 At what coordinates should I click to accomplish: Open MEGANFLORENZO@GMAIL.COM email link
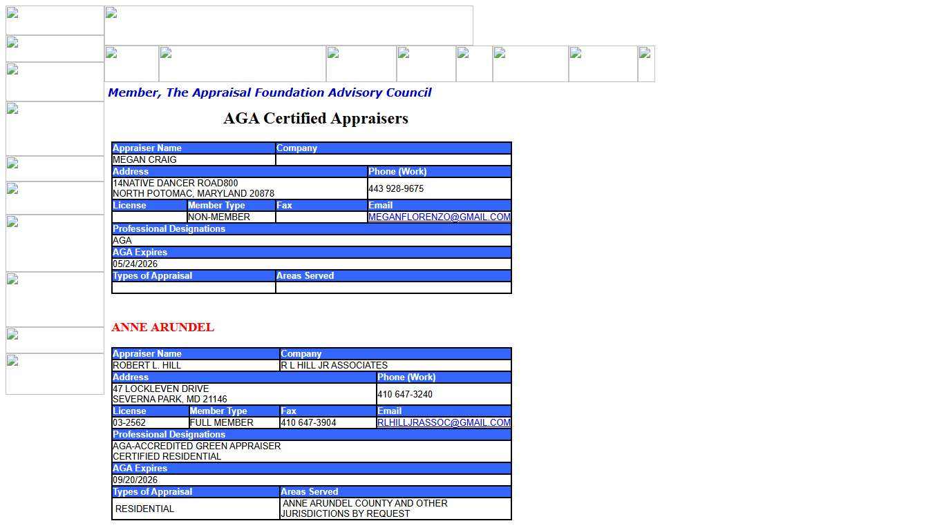point(440,217)
